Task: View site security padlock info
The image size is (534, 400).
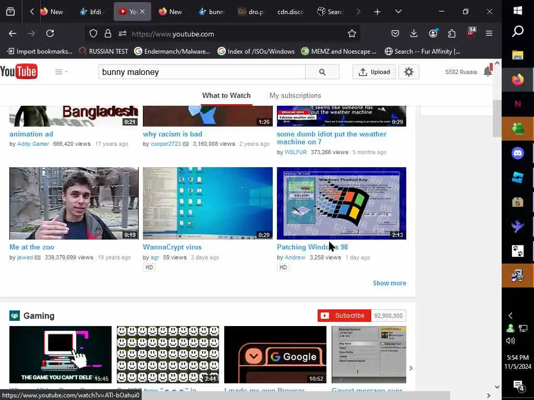Action: coord(108,33)
